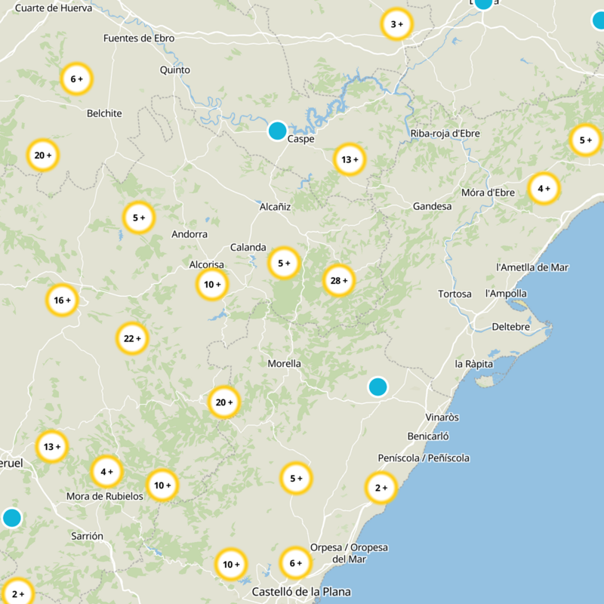
Task: Click the Vinaròs town label
Action: click(442, 418)
